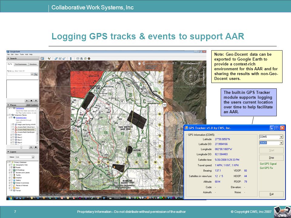
Task: Open the Tools menu
Action: (x=22, y=54)
